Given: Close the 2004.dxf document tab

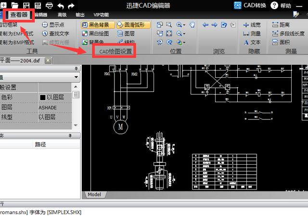Looking at the screenshot, I should click(48, 60).
